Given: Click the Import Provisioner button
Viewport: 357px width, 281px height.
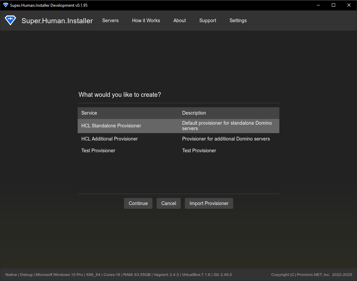Looking at the screenshot, I should (209, 203).
